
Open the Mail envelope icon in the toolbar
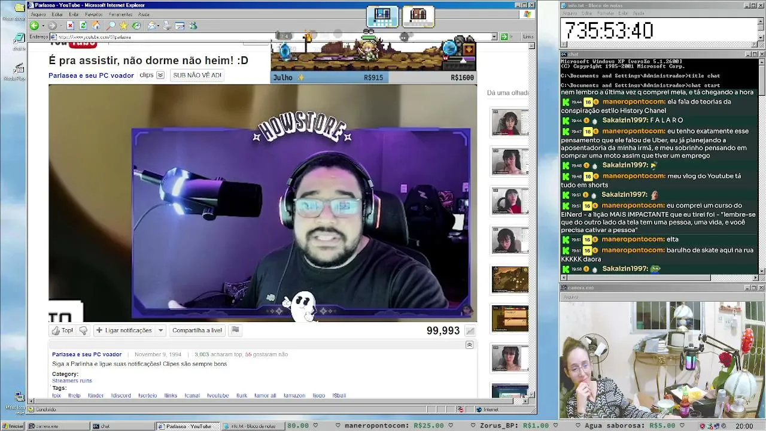point(151,26)
